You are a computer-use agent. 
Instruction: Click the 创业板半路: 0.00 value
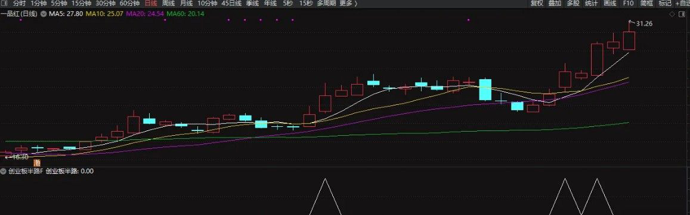pos(70,171)
